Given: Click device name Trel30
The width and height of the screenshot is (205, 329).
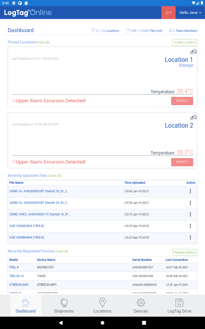Looking at the screenshot, I should (41, 276).
